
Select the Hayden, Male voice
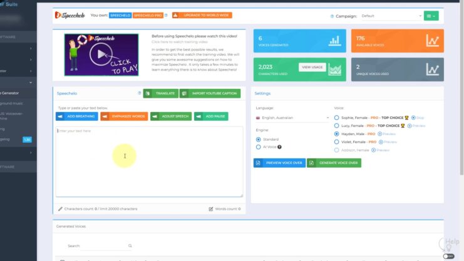336,134
